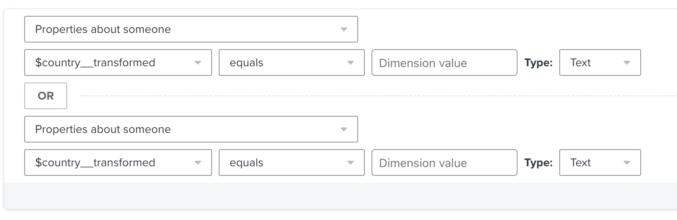Click caret of second condition's Text type selector
The image size is (677, 220).
tap(626, 163)
